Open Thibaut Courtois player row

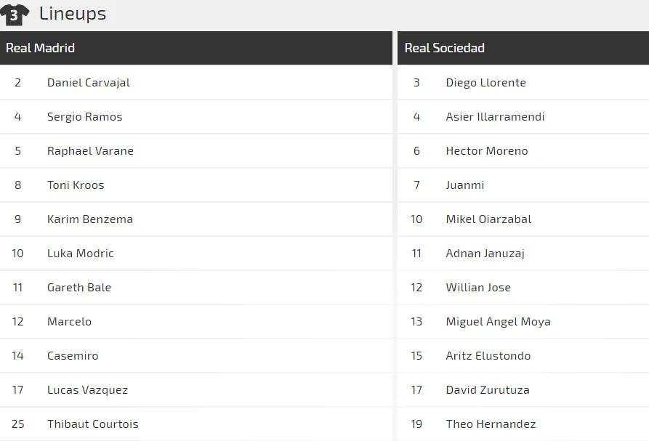tap(92, 424)
